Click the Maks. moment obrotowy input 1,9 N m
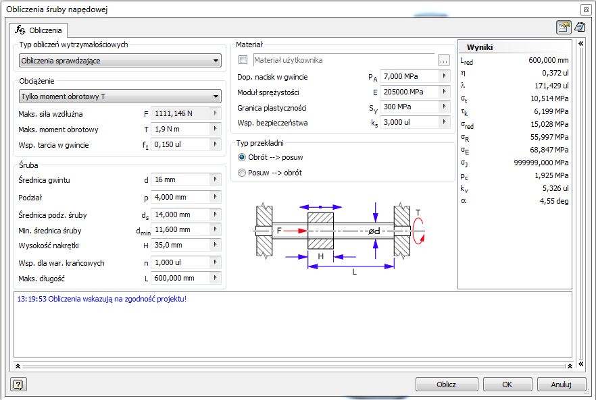 (x=180, y=129)
